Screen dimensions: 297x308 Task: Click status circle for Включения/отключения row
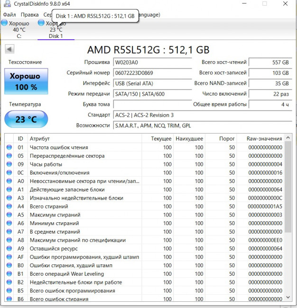[x=9, y=172]
